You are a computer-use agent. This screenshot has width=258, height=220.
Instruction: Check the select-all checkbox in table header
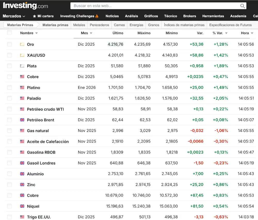pyautogui.click(x=10, y=32)
